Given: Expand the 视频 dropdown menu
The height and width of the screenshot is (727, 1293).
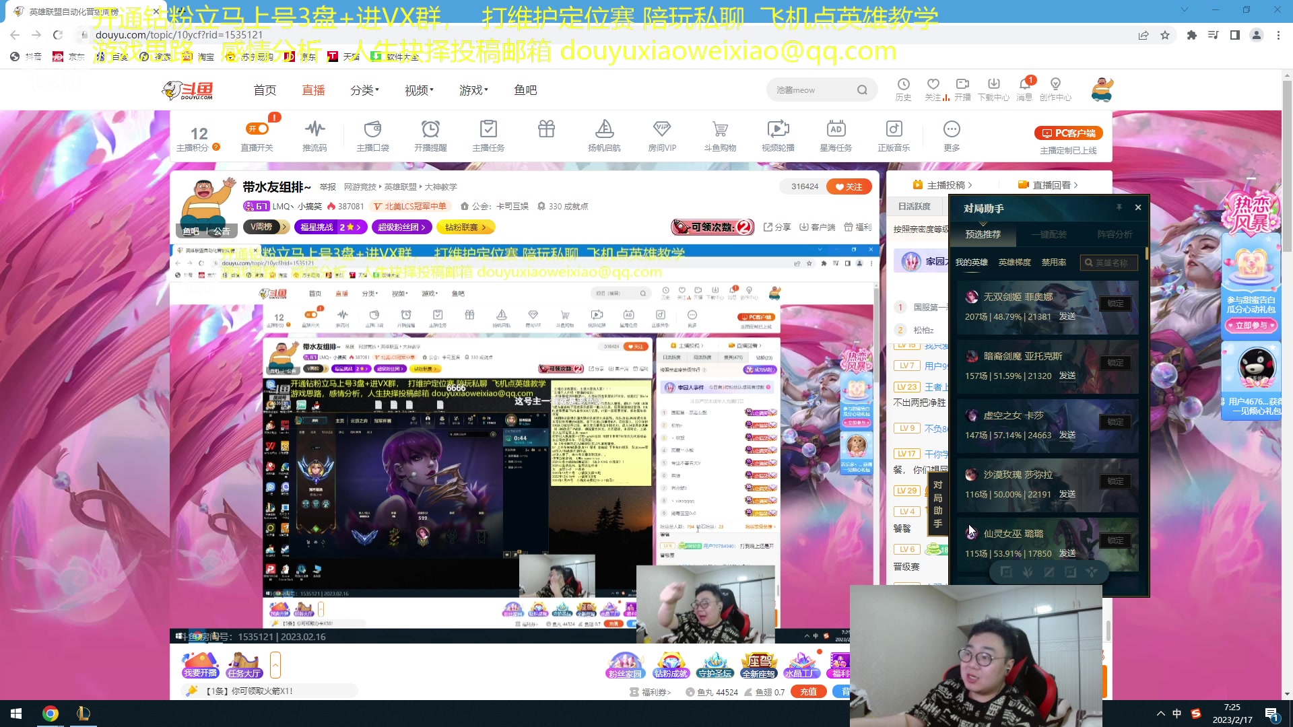Looking at the screenshot, I should [x=419, y=90].
